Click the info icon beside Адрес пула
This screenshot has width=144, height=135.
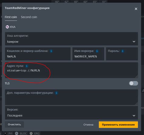pyautogui.click(x=27, y=66)
